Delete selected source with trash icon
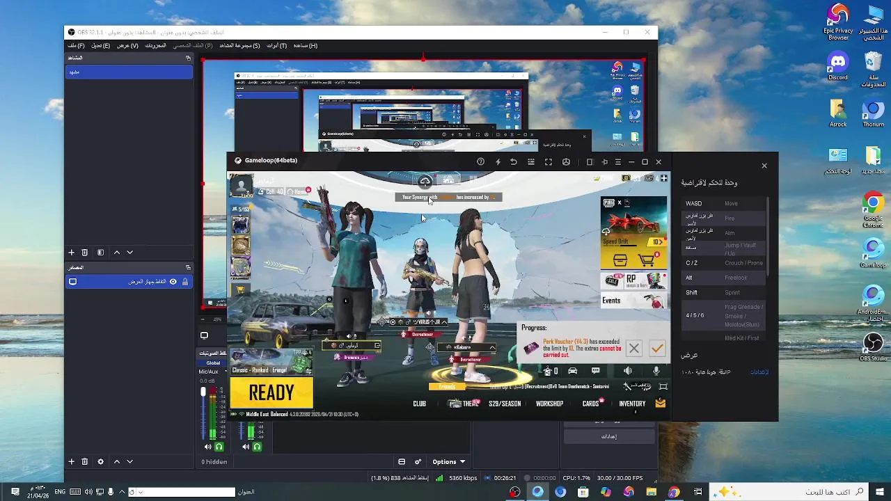Viewport: 891px width, 501px height. tap(85, 461)
